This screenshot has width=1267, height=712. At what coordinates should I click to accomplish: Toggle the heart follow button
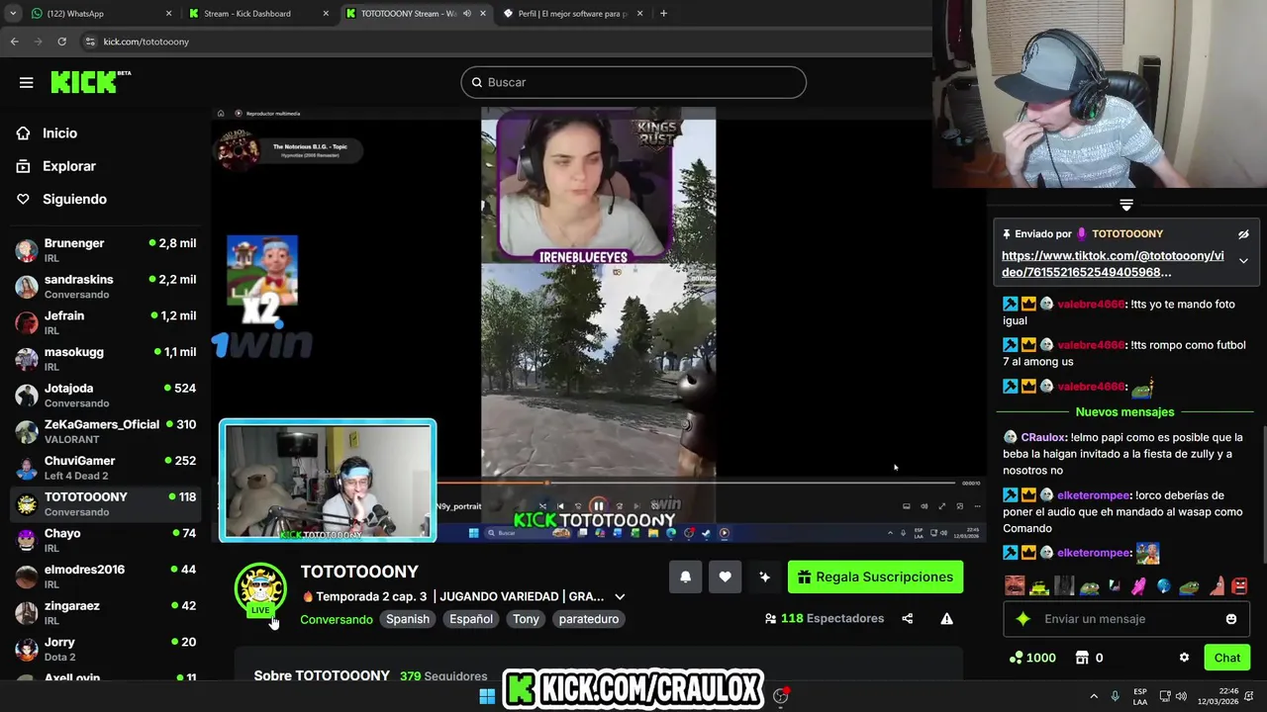725,577
